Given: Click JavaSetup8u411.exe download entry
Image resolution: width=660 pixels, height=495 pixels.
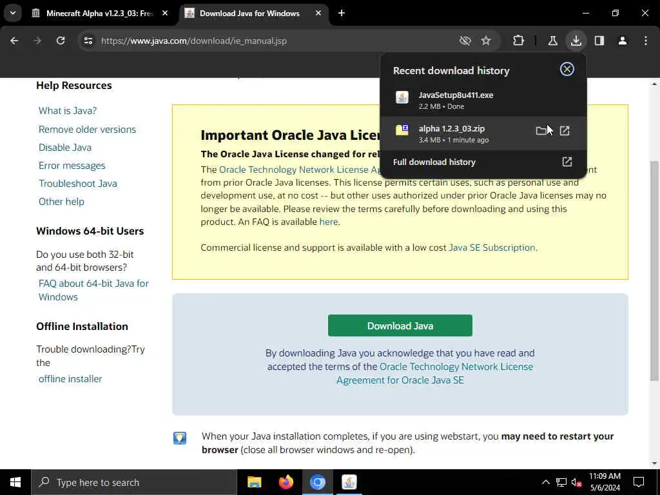Looking at the screenshot, I should point(483,100).
